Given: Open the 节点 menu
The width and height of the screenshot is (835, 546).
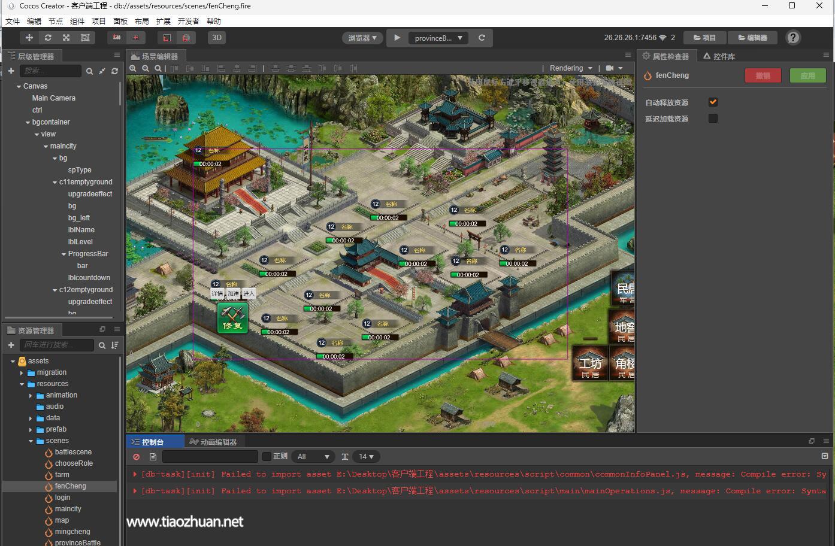Looking at the screenshot, I should click(56, 21).
